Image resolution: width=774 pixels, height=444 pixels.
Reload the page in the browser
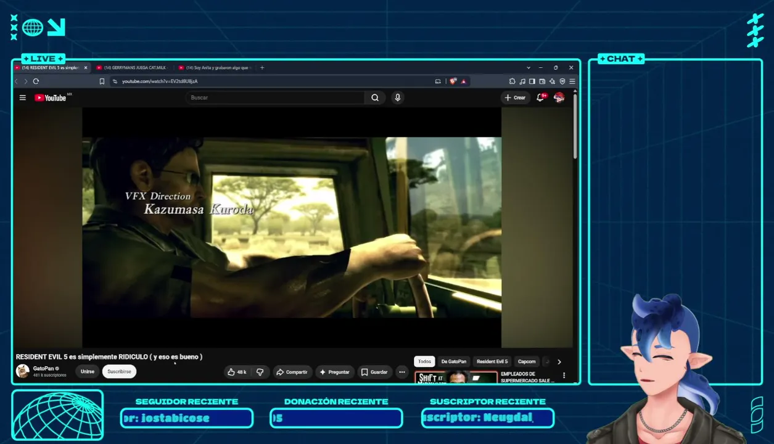click(36, 81)
